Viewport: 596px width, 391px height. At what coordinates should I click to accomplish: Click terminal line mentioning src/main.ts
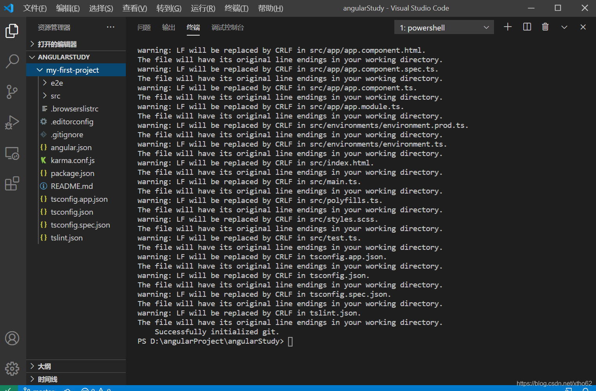(249, 182)
